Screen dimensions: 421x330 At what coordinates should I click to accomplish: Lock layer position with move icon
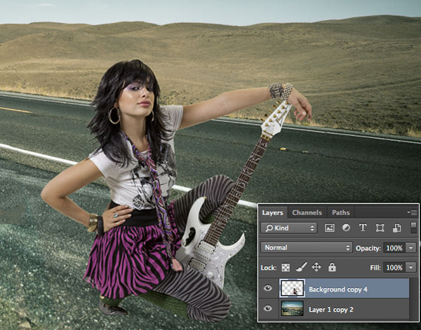tap(316, 267)
